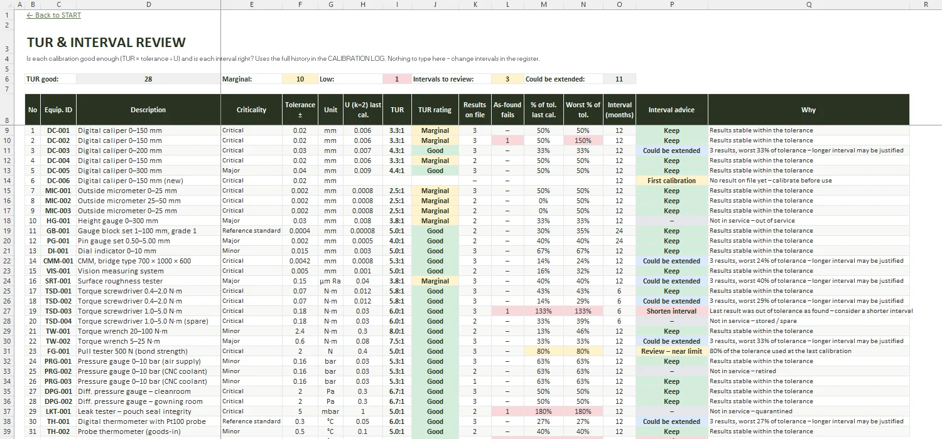Click the Marginal TUR rating for SRT-001

(x=435, y=281)
